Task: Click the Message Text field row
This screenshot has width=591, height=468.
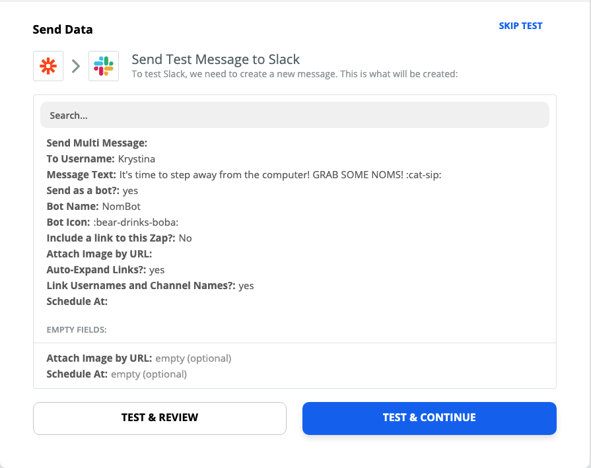Action: point(244,175)
